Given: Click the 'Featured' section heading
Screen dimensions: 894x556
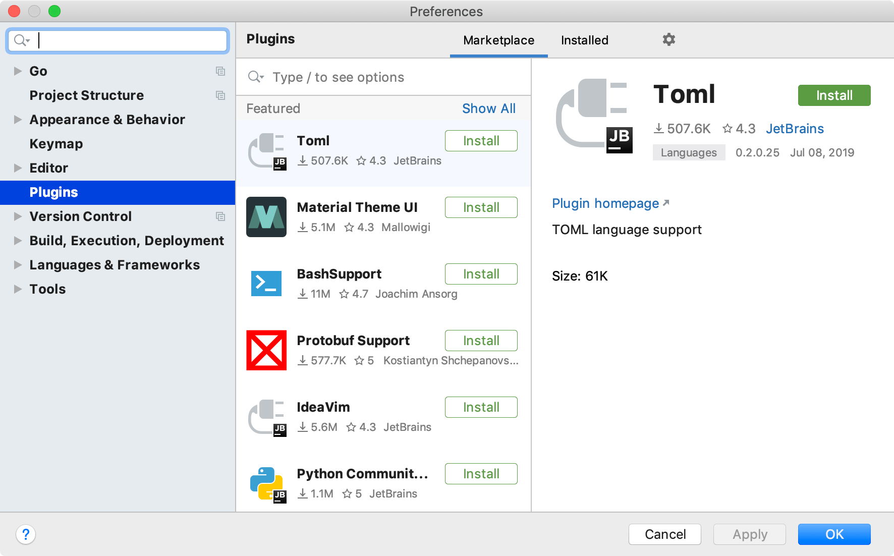Looking at the screenshot, I should point(273,108).
